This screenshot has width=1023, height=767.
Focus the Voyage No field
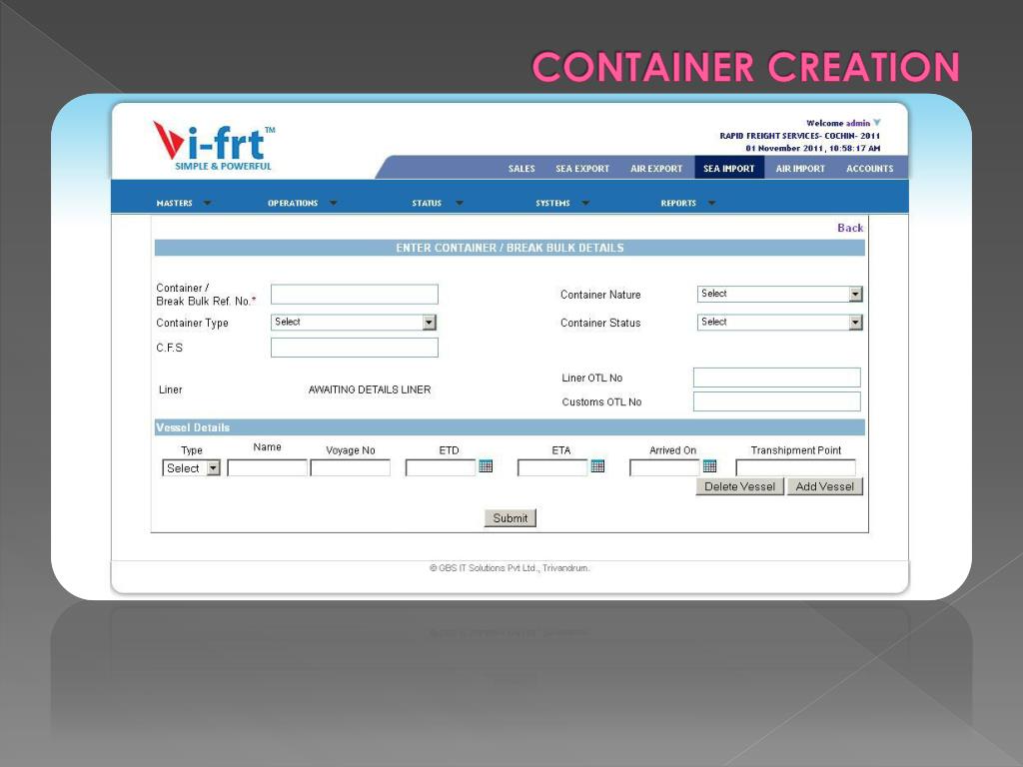[351, 467]
